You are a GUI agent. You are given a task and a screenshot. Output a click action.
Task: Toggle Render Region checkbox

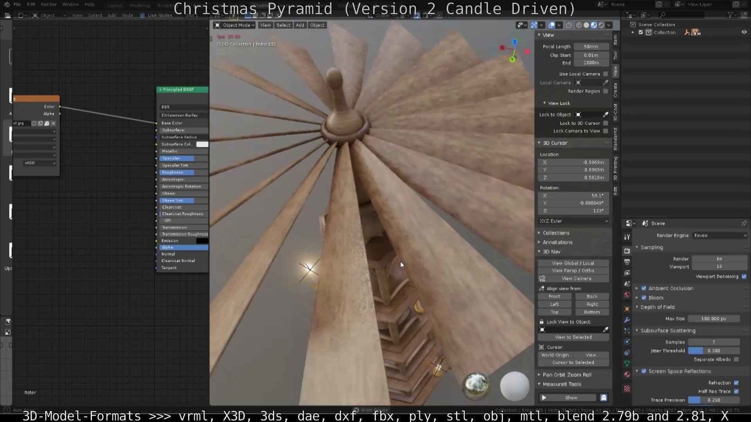click(605, 91)
